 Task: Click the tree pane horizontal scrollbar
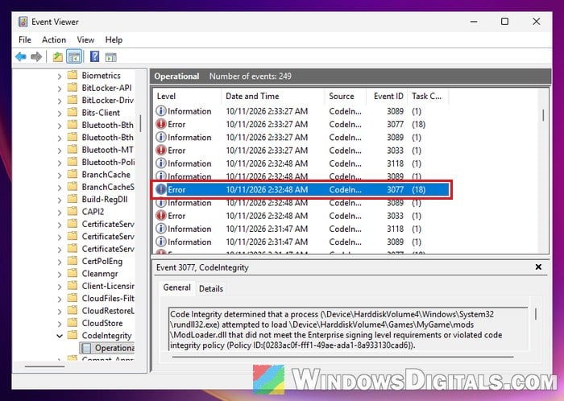pos(44,366)
